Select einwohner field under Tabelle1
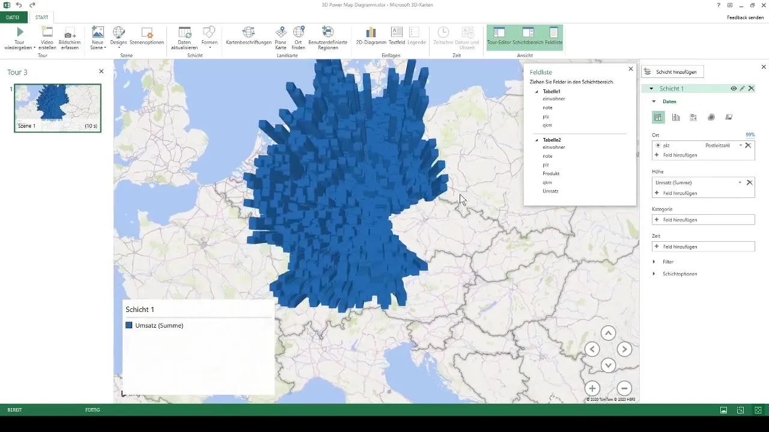This screenshot has width=769, height=432. (x=554, y=98)
